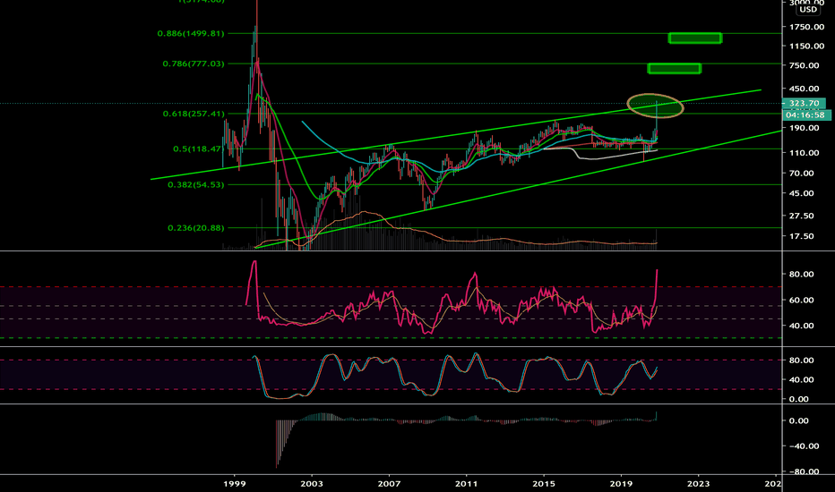Image resolution: width=835 pixels, height=492 pixels.
Task: Click the 450.00 price axis value
Action: click(805, 89)
